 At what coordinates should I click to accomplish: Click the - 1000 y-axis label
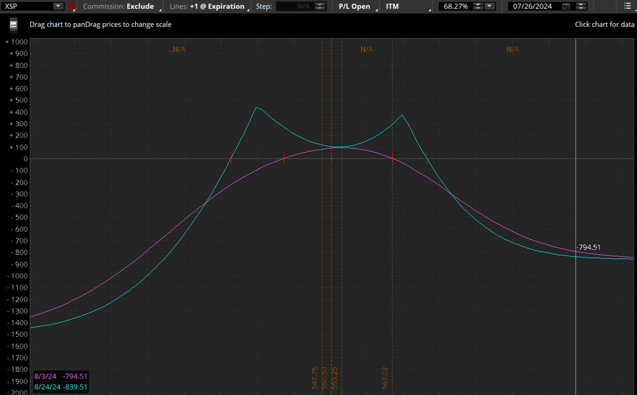17,276
